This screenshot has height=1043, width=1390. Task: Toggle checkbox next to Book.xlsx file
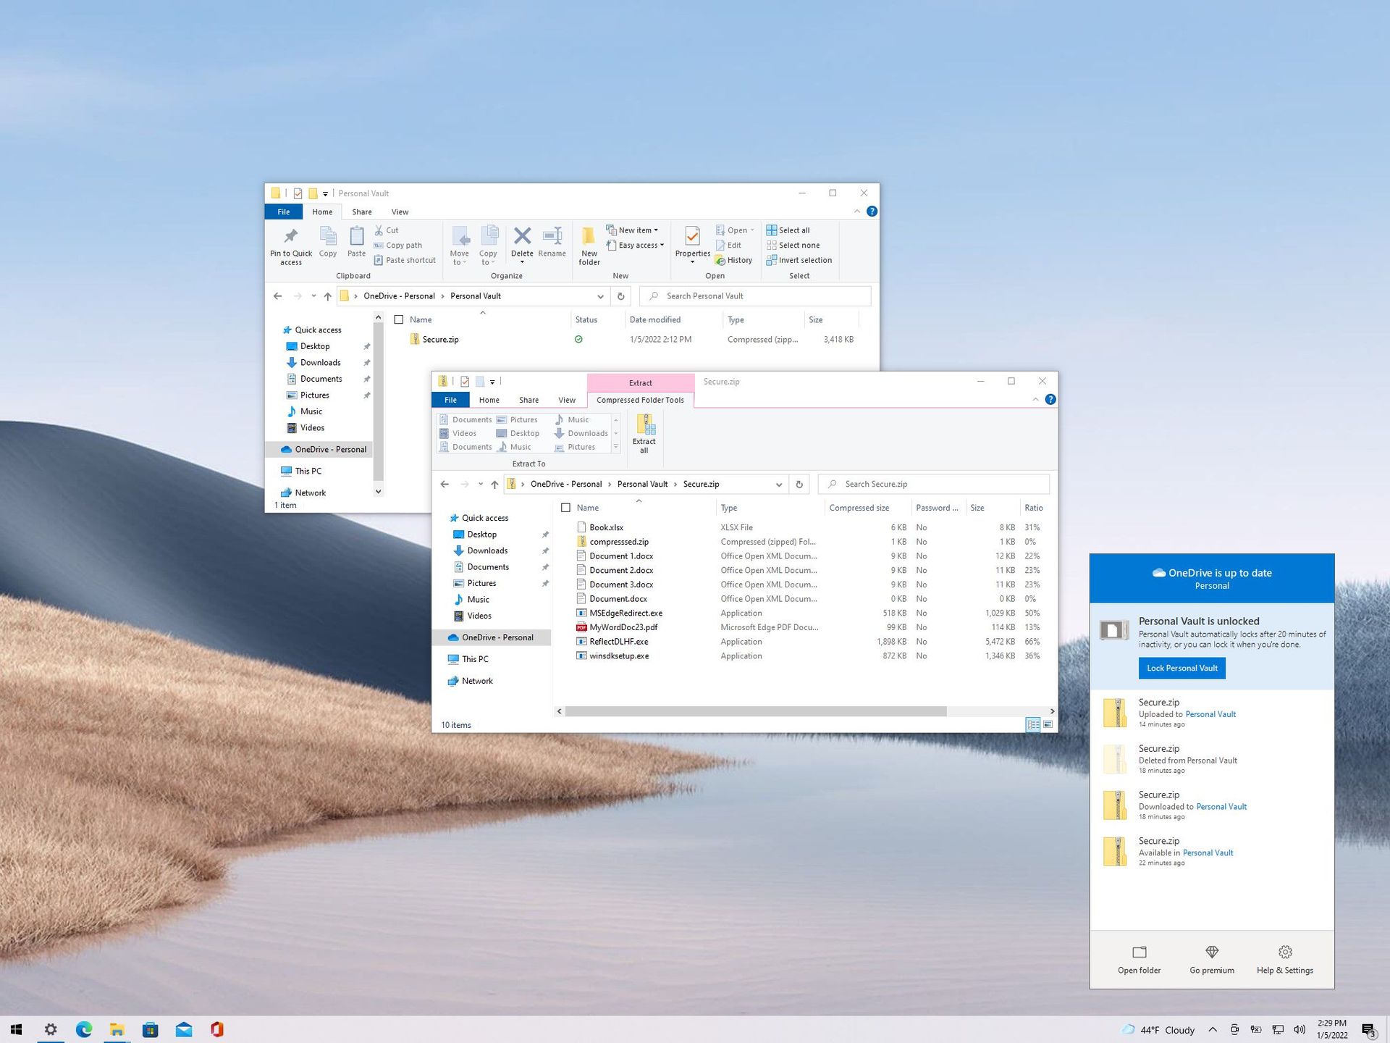pyautogui.click(x=568, y=527)
